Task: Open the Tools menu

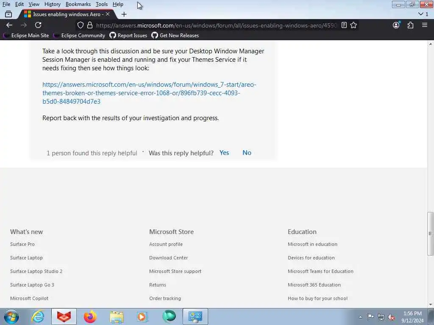Action: (x=102, y=4)
